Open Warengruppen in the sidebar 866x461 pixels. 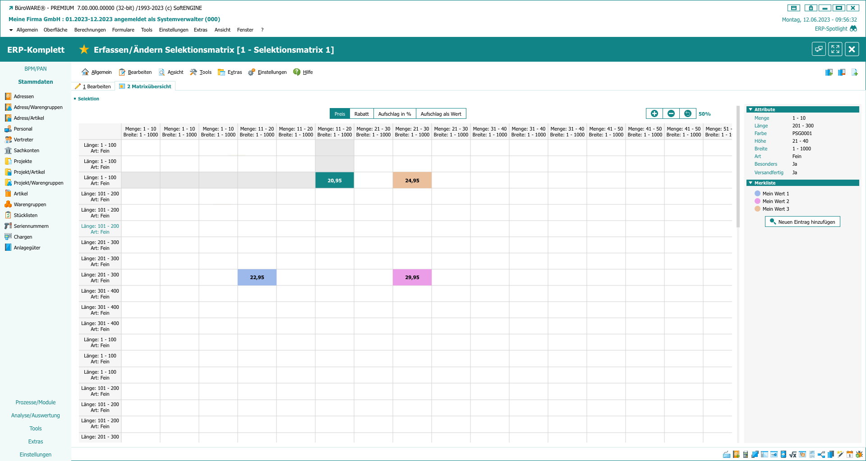click(x=30, y=204)
